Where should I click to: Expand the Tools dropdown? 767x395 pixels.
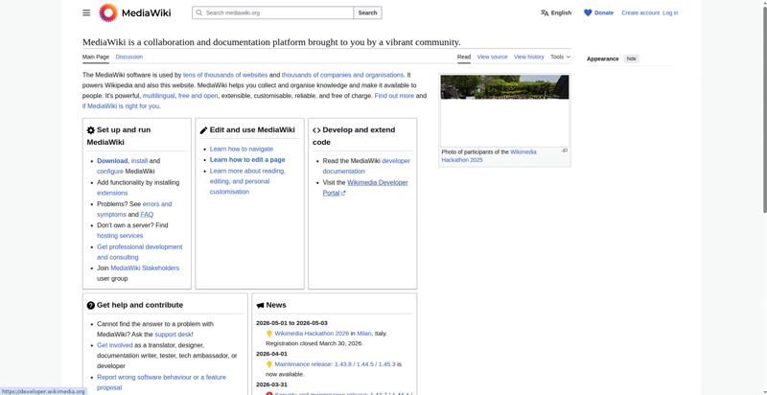pyautogui.click(x=560, y=57)
